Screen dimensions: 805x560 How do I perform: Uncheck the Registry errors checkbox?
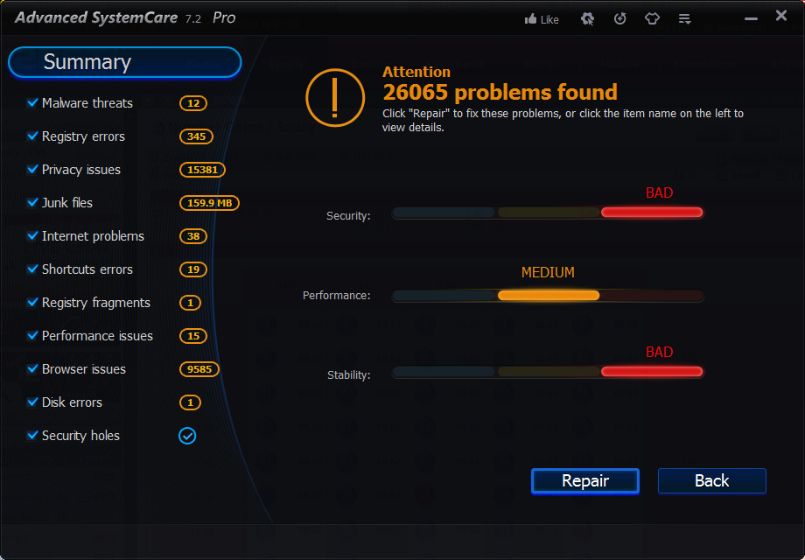coord(32,136)
